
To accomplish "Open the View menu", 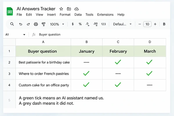I will click(39, 15).
